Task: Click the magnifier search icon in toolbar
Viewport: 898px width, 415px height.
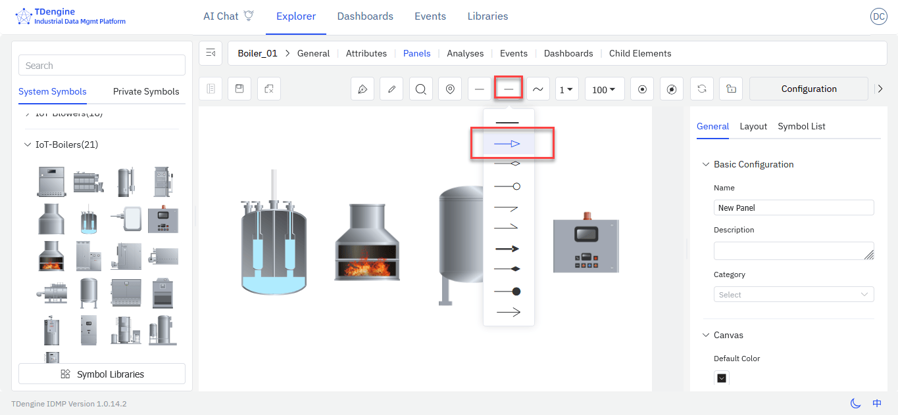Action: (x=421, y=89)
